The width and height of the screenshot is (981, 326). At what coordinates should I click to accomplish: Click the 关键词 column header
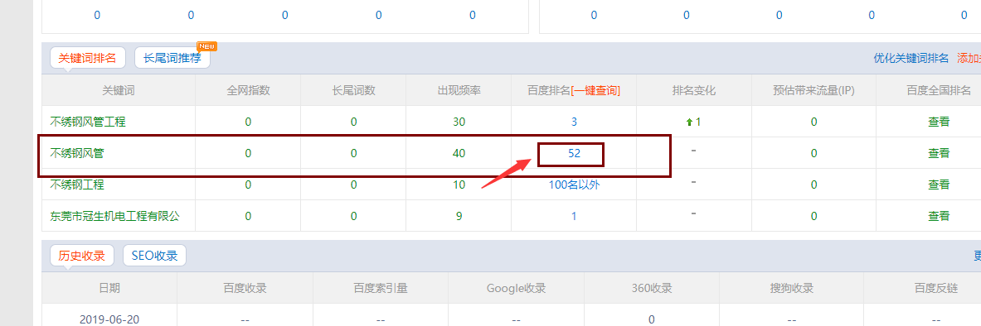pos(119,90)
